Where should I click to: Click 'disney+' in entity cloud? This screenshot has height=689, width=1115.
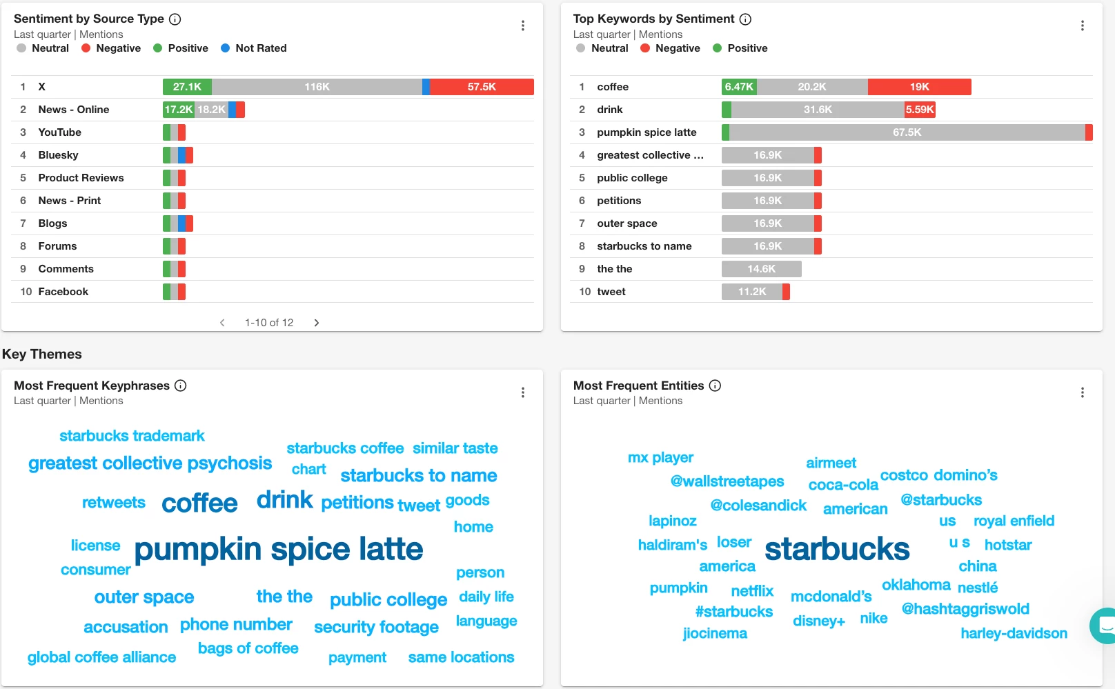click(x=819, y=621)
